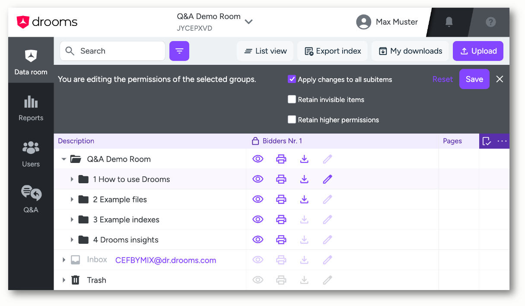The height and width of the screenshot is (306, 525).
Task: Toggle print permission for Inbox row
Action: [281, 260]
